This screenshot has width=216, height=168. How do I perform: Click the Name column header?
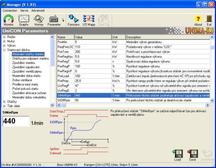point(65,37)
